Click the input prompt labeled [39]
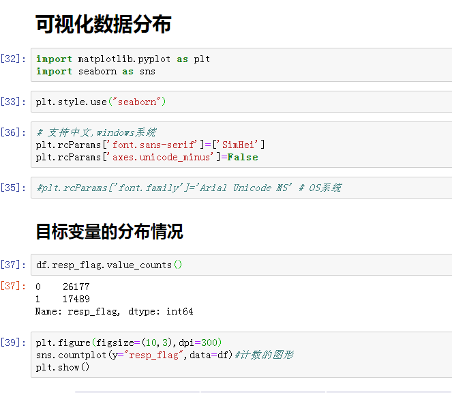452x393 pixels. click(x=14, y=343)
